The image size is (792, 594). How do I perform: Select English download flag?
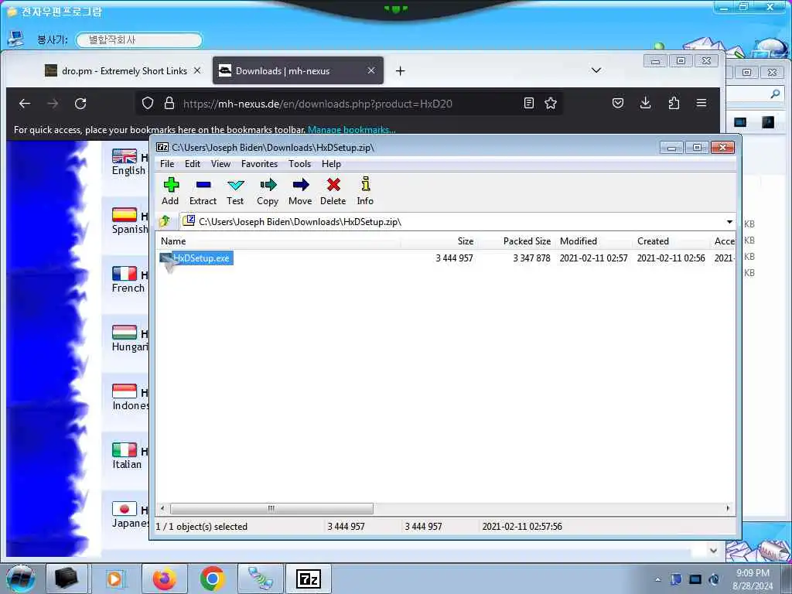click(125, 156)
